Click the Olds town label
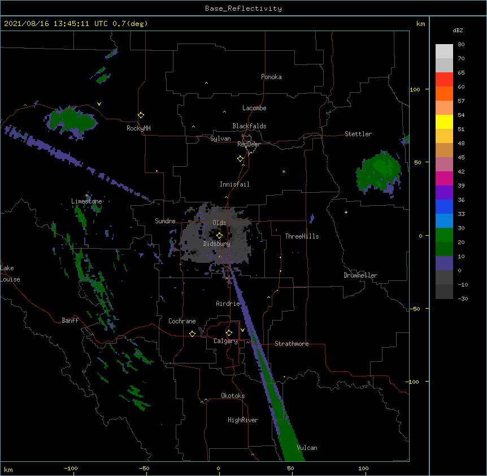This screenshot has height=476, width=487. click(219, 223)
